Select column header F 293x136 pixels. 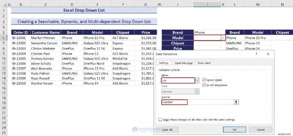[x=123, y=5]
